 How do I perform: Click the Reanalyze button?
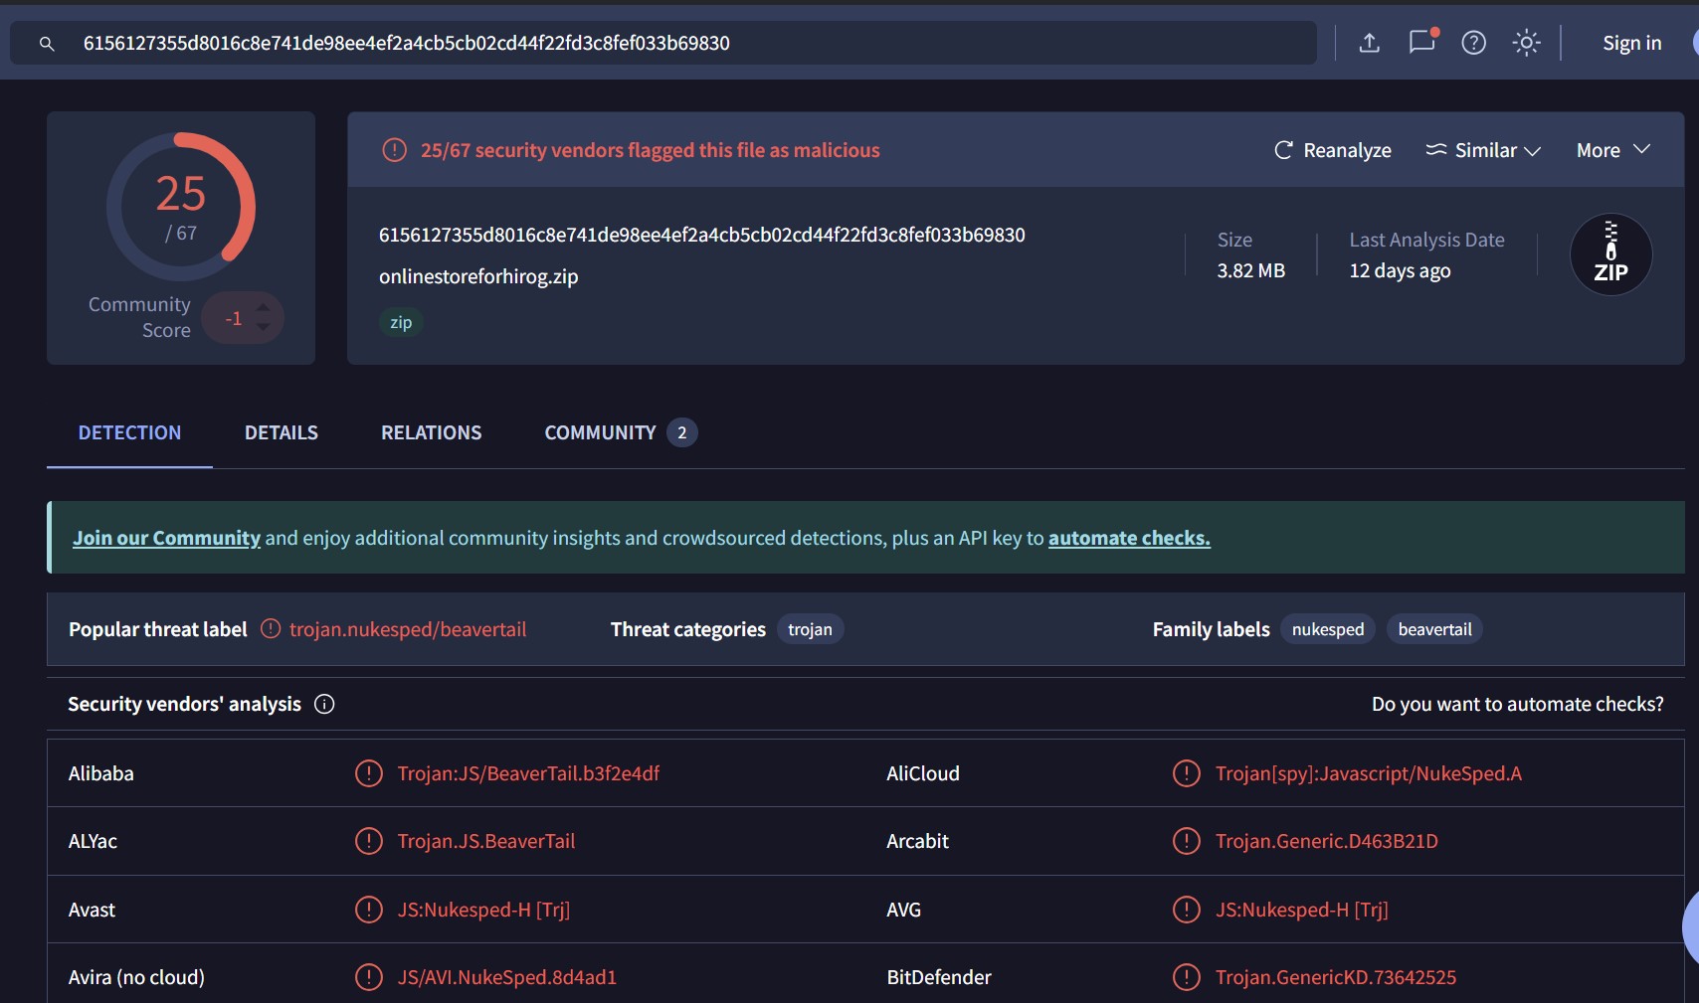point(1333,150)
